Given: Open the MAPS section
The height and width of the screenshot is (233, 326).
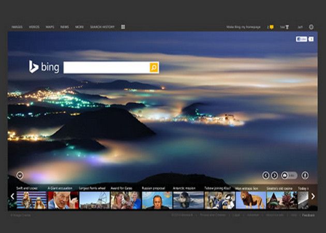Looking at the screenshot, I should [x=50, y=27].
